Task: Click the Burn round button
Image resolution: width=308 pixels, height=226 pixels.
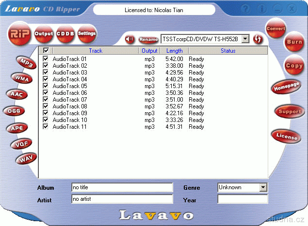Action: pos(294,42)
